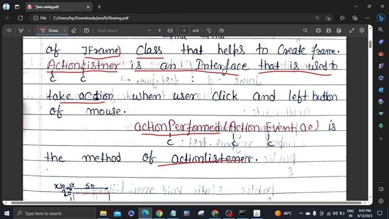389x219 pixels.
Task: Click the address bar zoom magnifier icon
Action: coord(317,18)
